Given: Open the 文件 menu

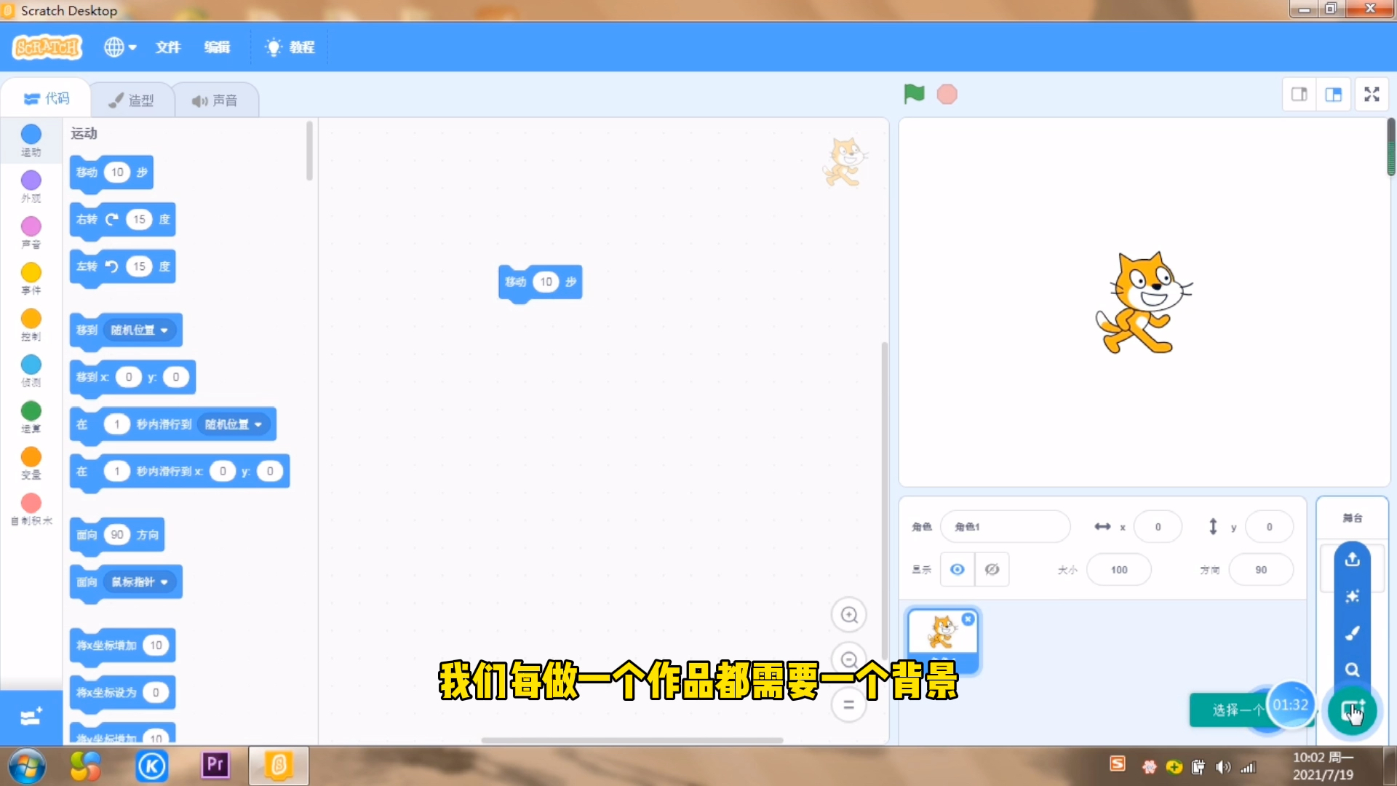Looking at the screenshot, I should coord(167,47).
